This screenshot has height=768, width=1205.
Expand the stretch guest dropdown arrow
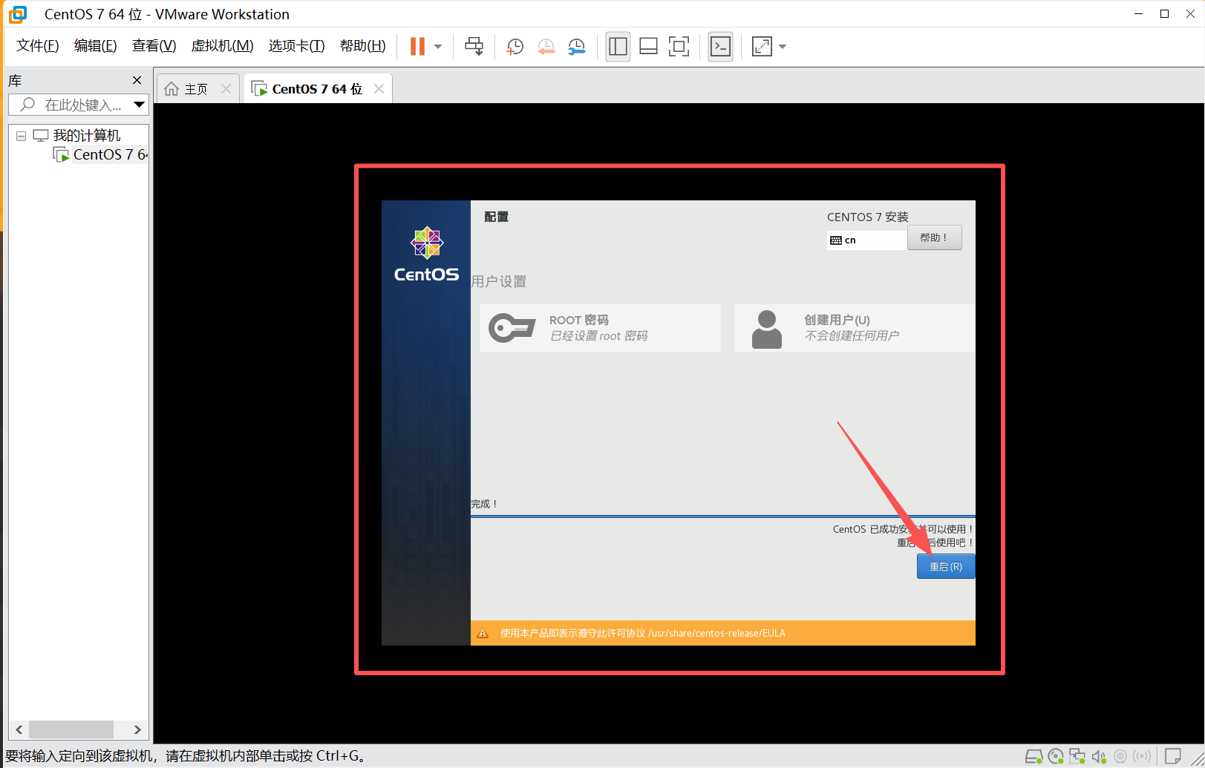pos(783,47)
